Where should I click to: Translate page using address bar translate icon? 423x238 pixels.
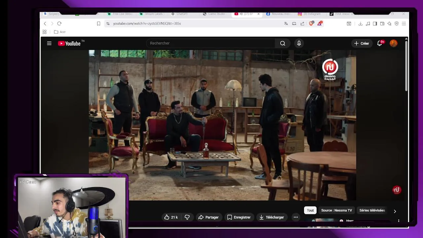286,23
